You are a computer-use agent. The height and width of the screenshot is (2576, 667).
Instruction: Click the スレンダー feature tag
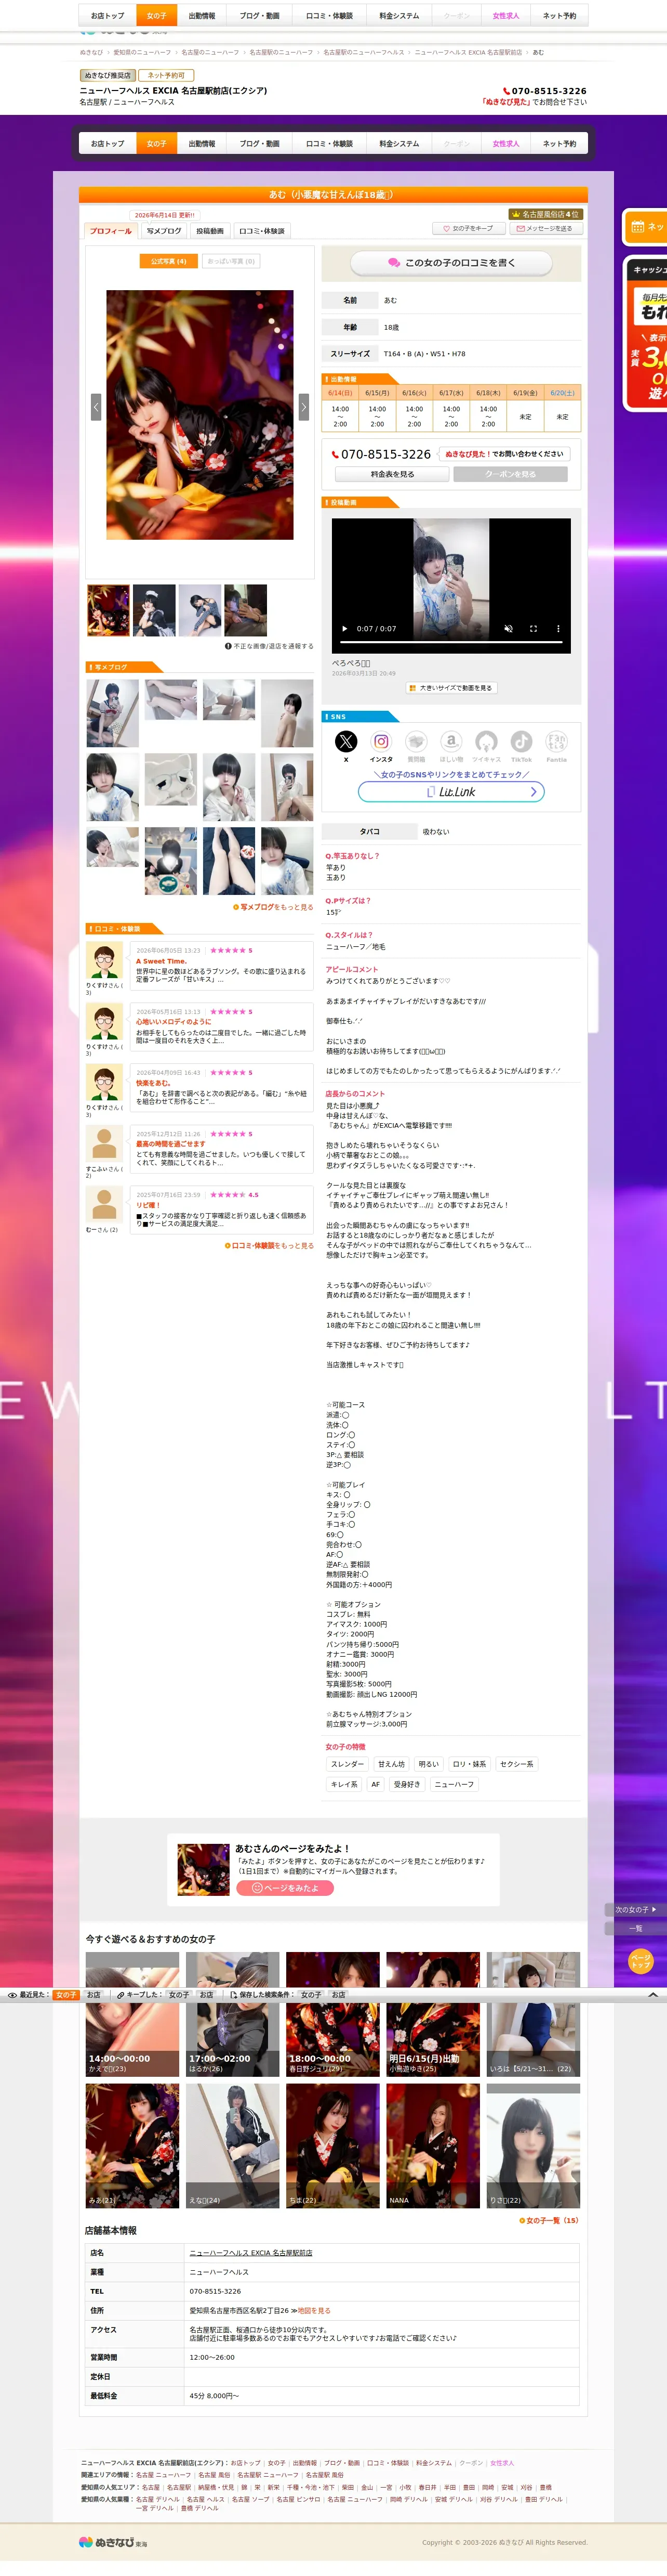tap(348, 1765)
